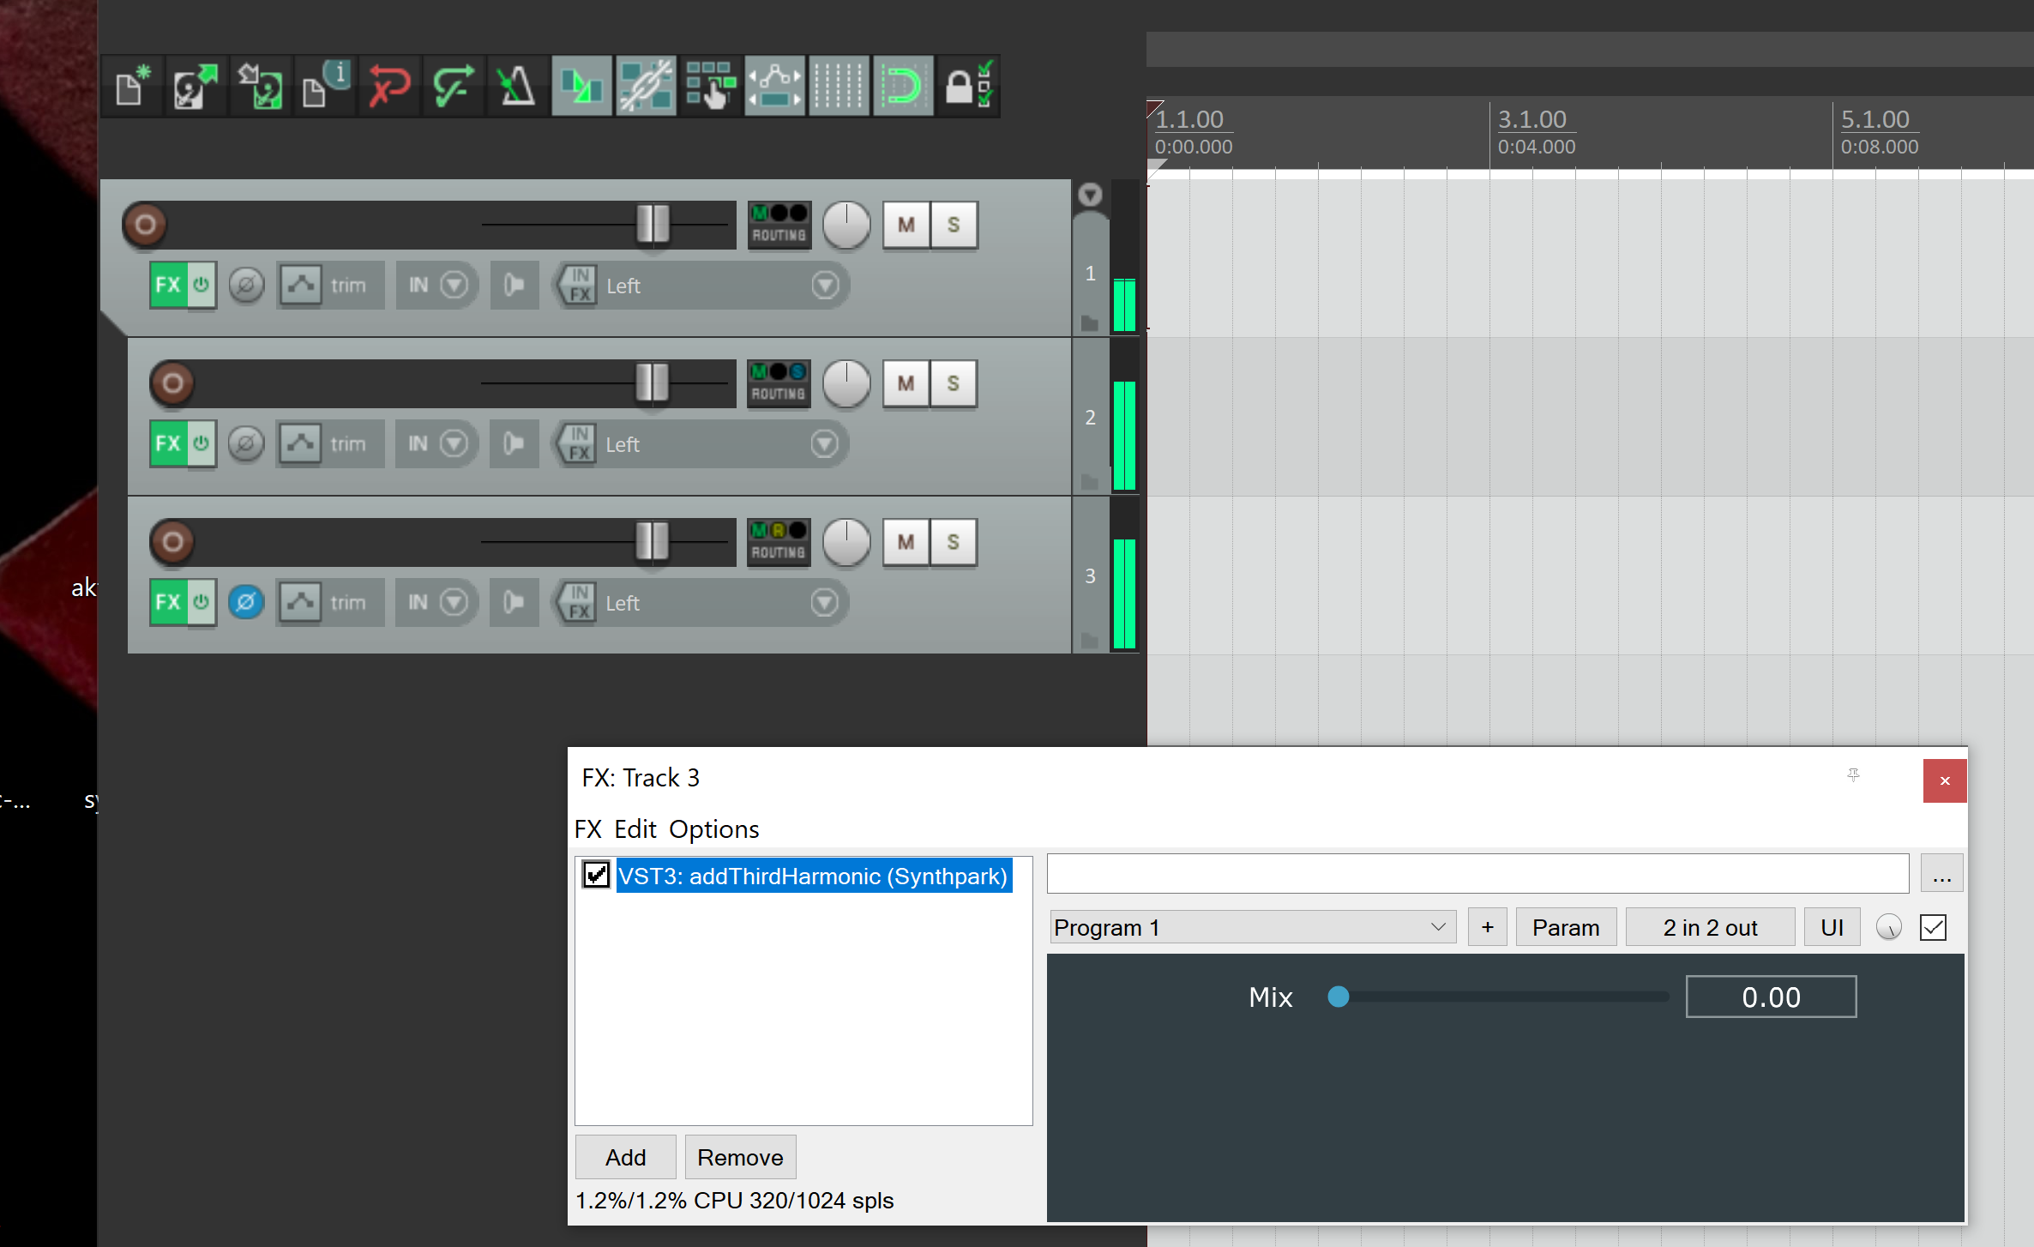
Task: Uncheck addThirdHarmonic plugin enable checkbox
Action: tap(596, 876)
